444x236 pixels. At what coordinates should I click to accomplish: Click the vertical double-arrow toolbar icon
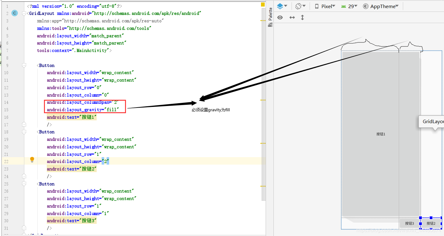point(302,17)
